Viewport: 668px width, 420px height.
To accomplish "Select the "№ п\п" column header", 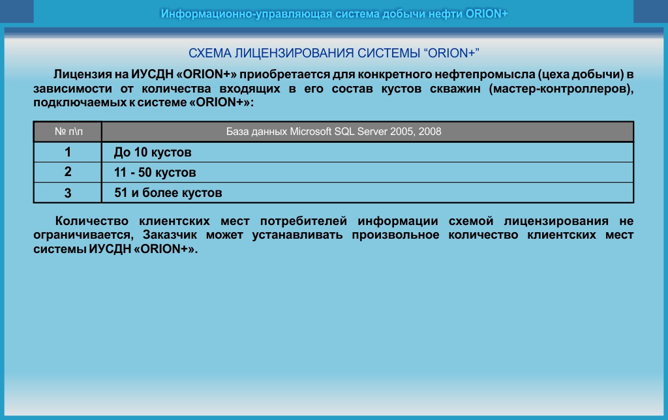I will coord(68,132).
